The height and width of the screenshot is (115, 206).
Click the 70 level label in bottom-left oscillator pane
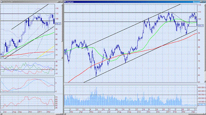coord(57,97)
